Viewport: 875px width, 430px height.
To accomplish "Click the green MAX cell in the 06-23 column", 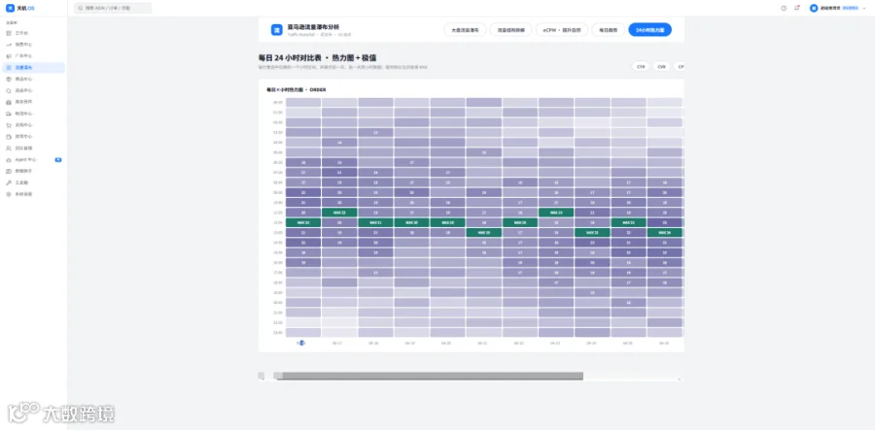I will coord(556,213).
